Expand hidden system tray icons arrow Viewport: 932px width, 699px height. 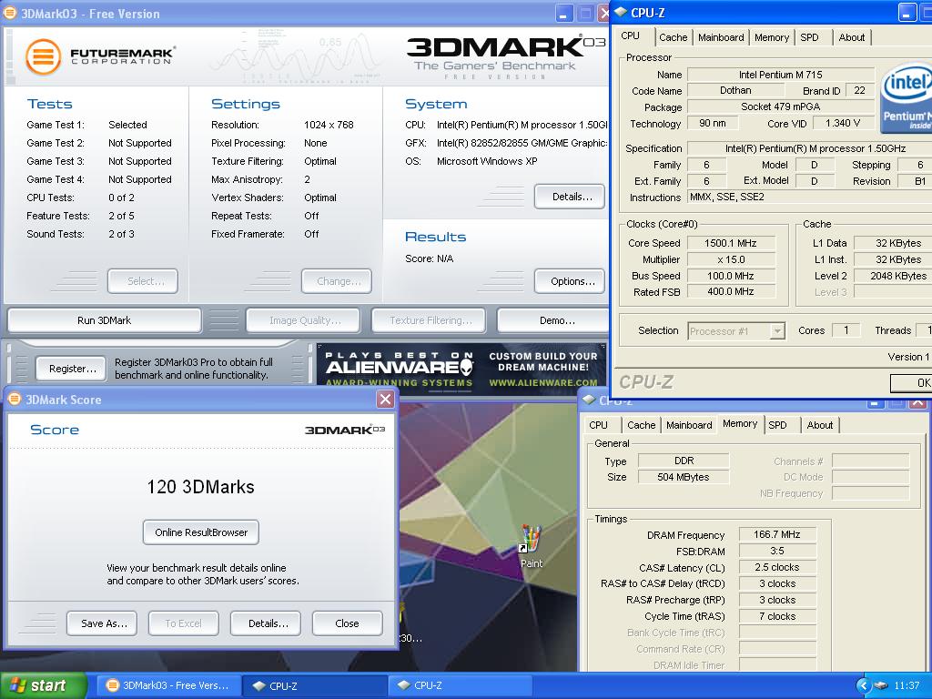(x=865, y=686)
